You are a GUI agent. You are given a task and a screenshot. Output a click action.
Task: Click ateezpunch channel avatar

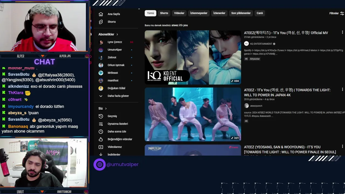click(x=246, y=106)
